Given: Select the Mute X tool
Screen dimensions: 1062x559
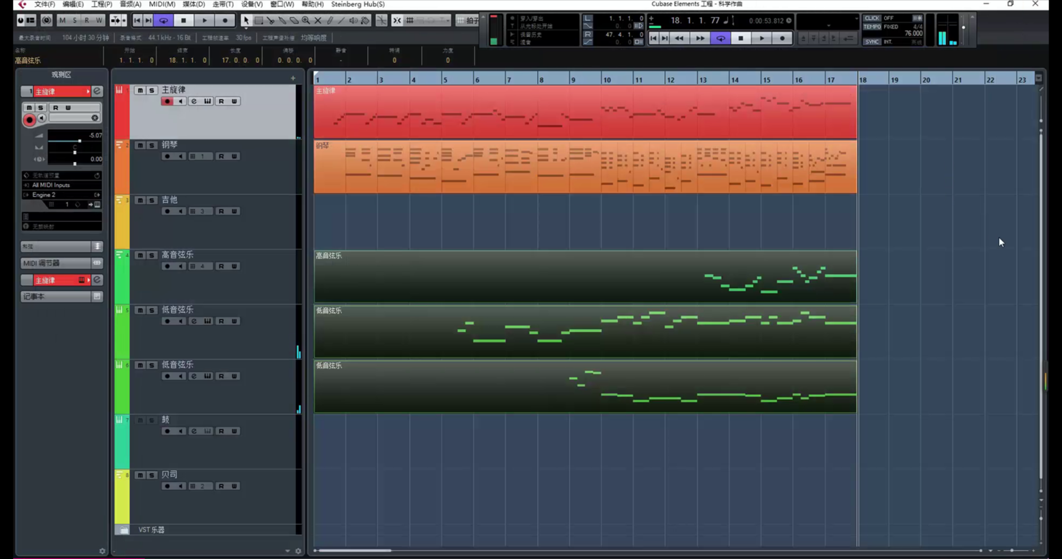Looking at the screenshot, I should (318, 20).
